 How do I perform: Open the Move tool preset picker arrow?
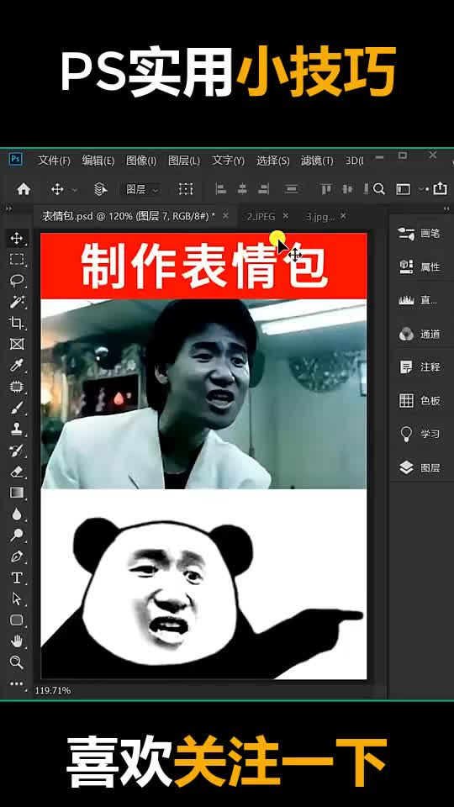pyautogui.click(x=75, y=190)
